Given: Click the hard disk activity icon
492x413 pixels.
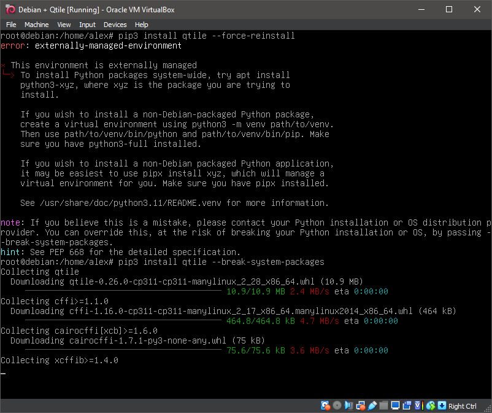Looking at the screenshot, I should [325, 406].
